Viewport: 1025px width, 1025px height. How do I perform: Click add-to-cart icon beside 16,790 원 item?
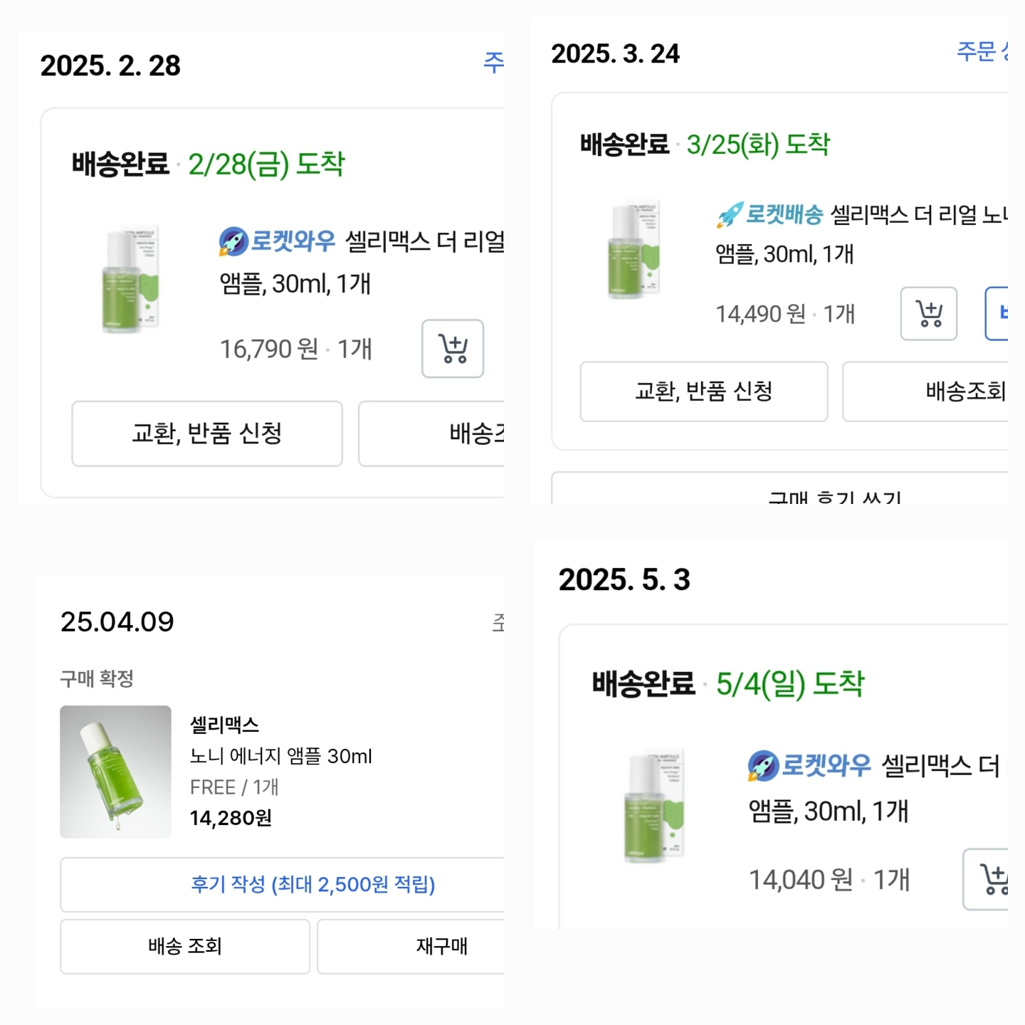point(453,349)
